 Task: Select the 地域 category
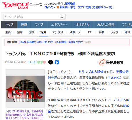click(x=127, y=32)
